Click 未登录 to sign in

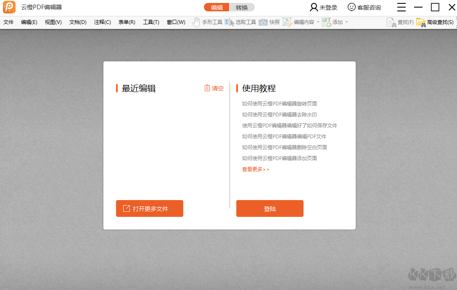pyautogui.click(x=324, y=7)
